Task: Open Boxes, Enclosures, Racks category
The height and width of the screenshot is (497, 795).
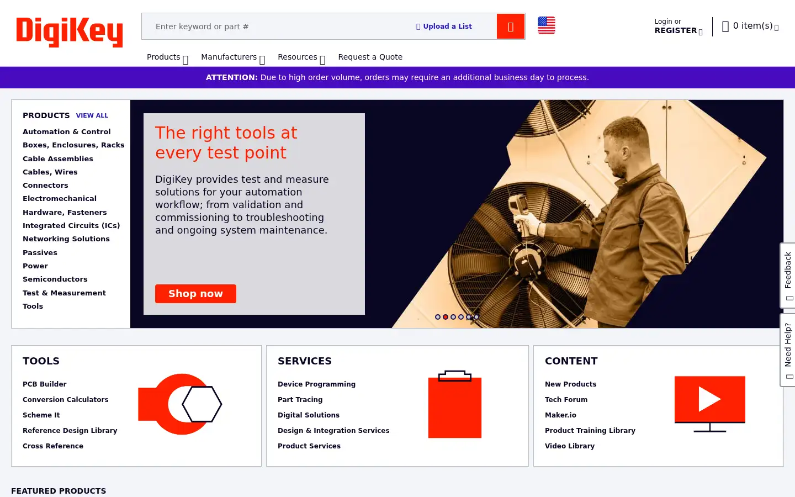Action: click(x=73, y=145)
